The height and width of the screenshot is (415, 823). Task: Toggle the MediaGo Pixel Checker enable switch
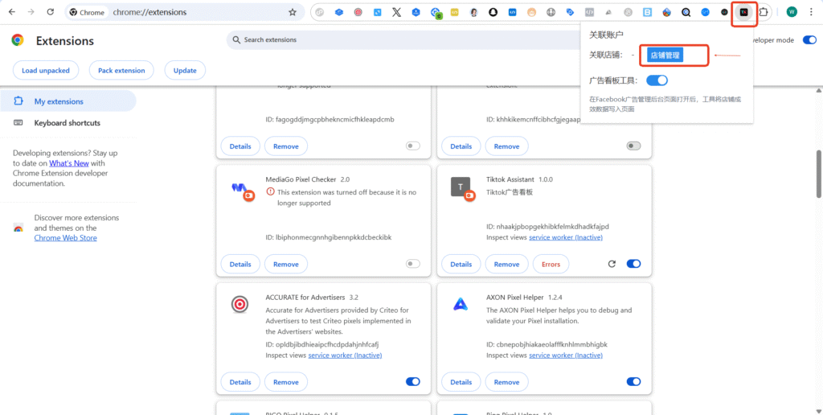coord(413,264)
